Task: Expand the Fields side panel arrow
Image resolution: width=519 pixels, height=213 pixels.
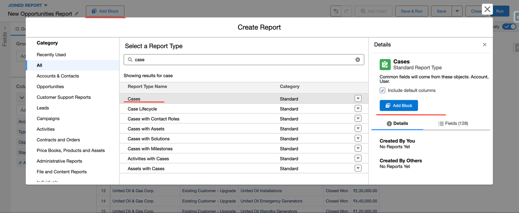Action: click(5, 28)
